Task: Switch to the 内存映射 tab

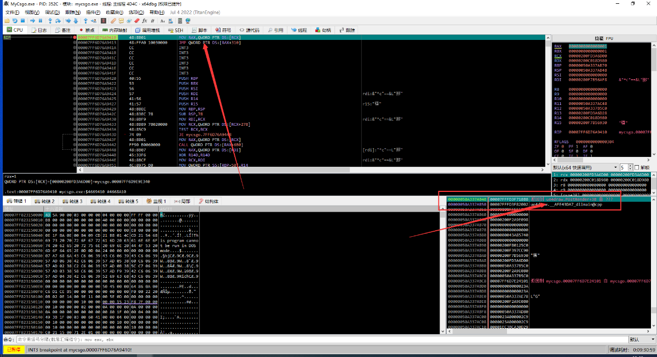Action: [114, 30]
